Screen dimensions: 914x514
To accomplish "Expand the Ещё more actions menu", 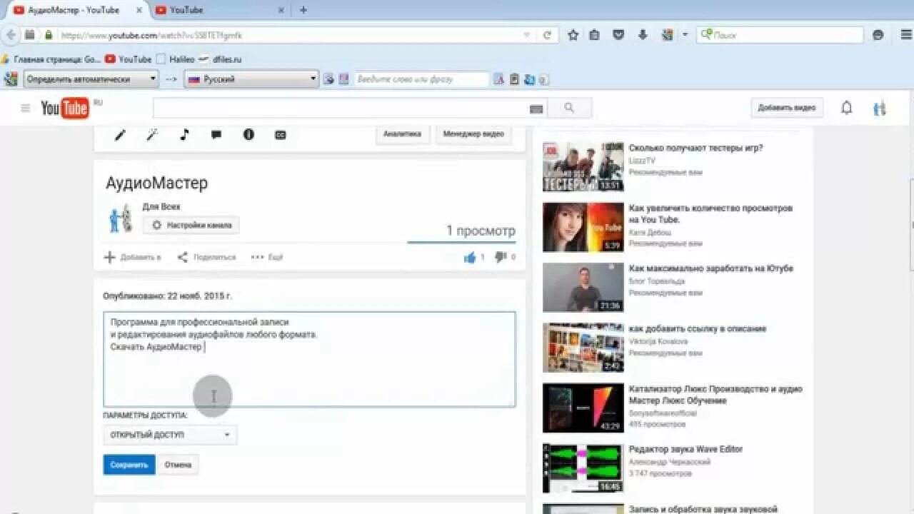I will [267, 257].
